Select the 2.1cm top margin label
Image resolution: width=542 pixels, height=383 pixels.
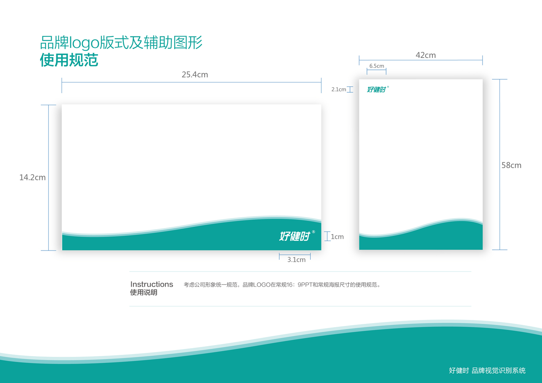(339, 90)
